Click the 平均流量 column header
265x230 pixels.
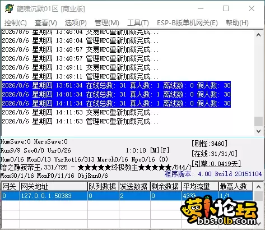pyautogui.click(x=200, y=186)
